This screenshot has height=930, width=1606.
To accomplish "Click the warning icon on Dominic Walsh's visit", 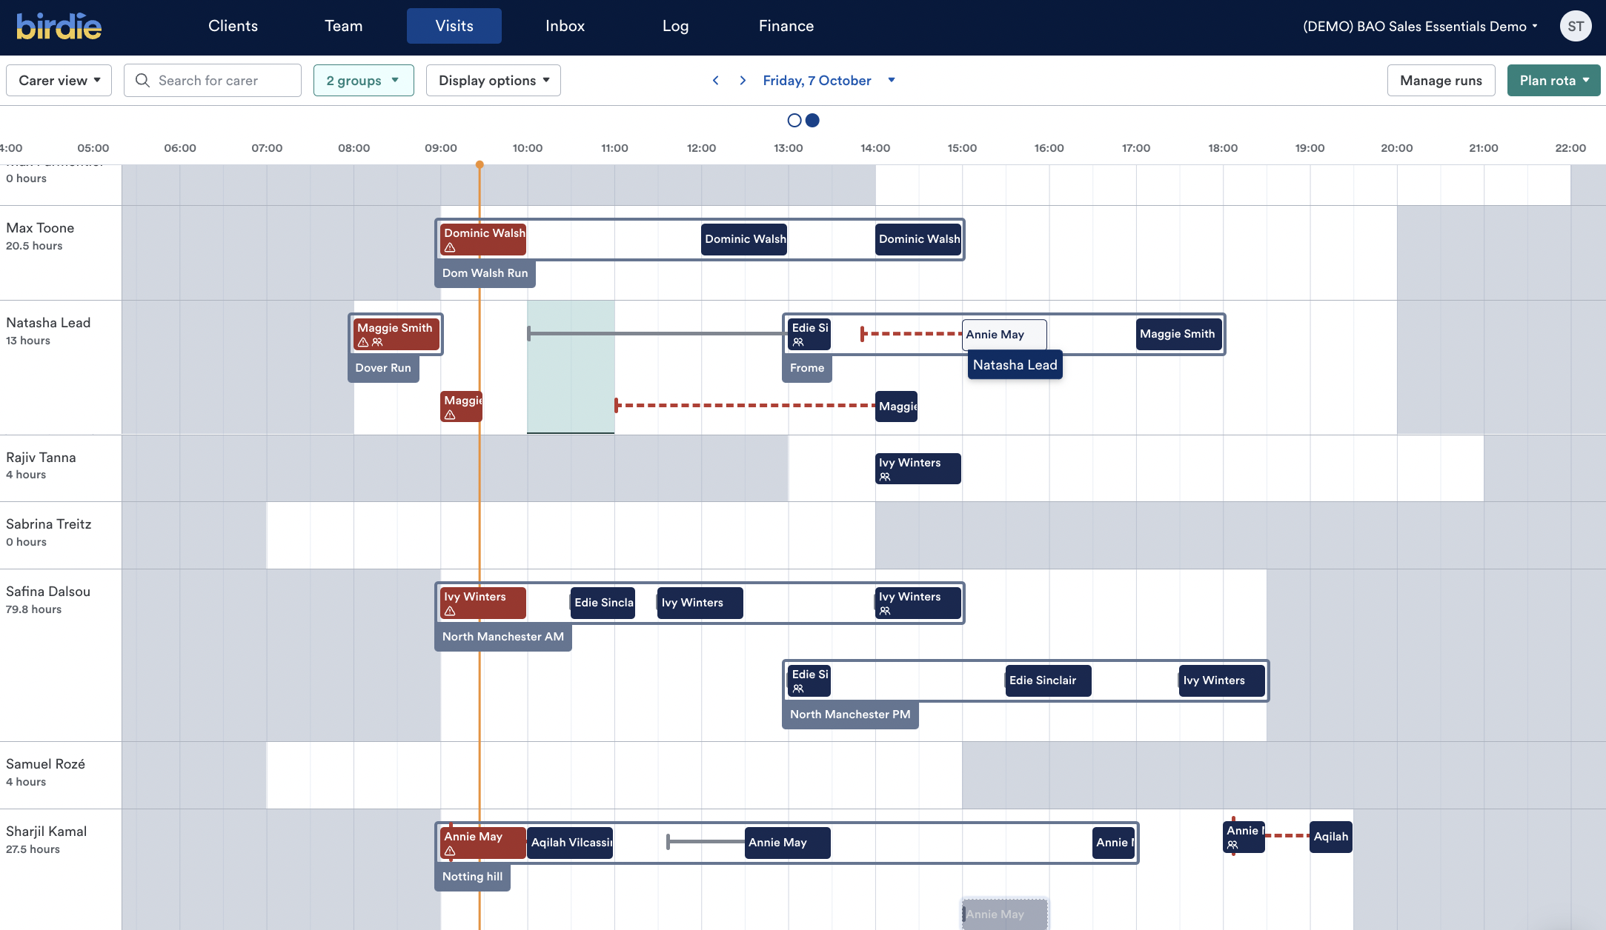I will click(x=451, y=249).
